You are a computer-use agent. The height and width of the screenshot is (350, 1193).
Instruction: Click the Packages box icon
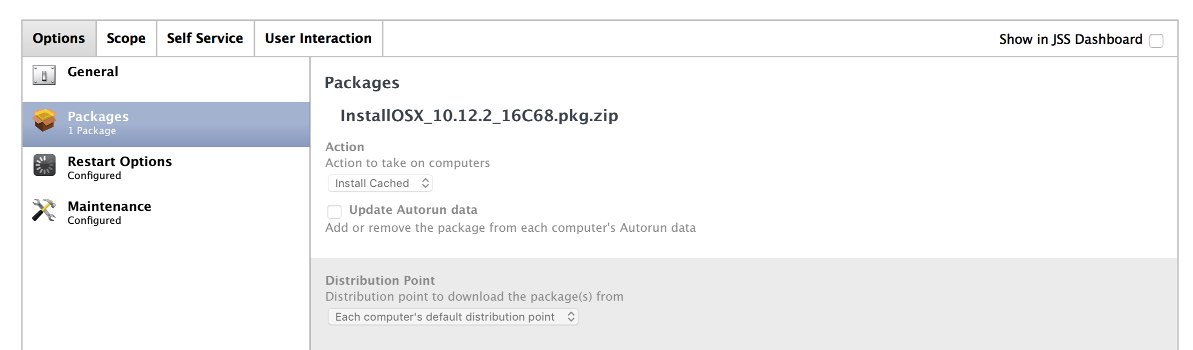click(x=44, y=120)
